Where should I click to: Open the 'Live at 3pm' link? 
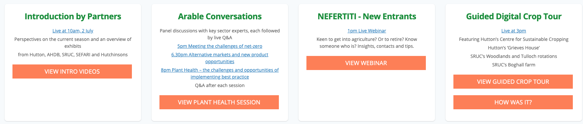pos(514,31)
